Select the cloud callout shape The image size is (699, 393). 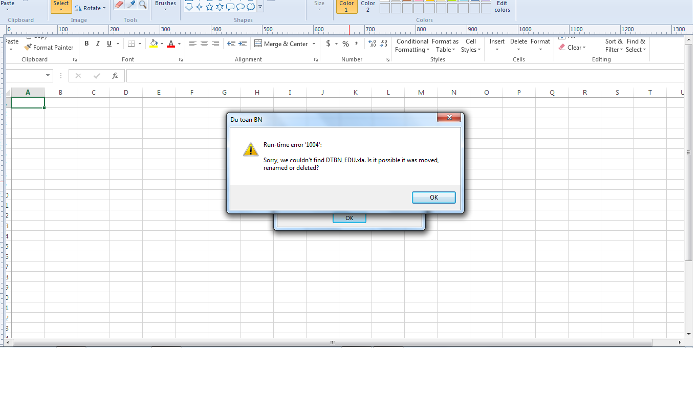click(x=251, y=7)
